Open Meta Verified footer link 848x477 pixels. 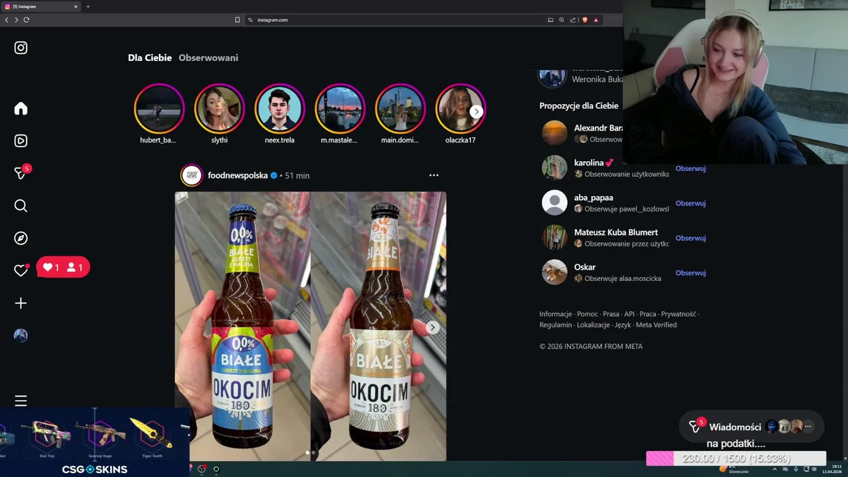coord(656,325)
